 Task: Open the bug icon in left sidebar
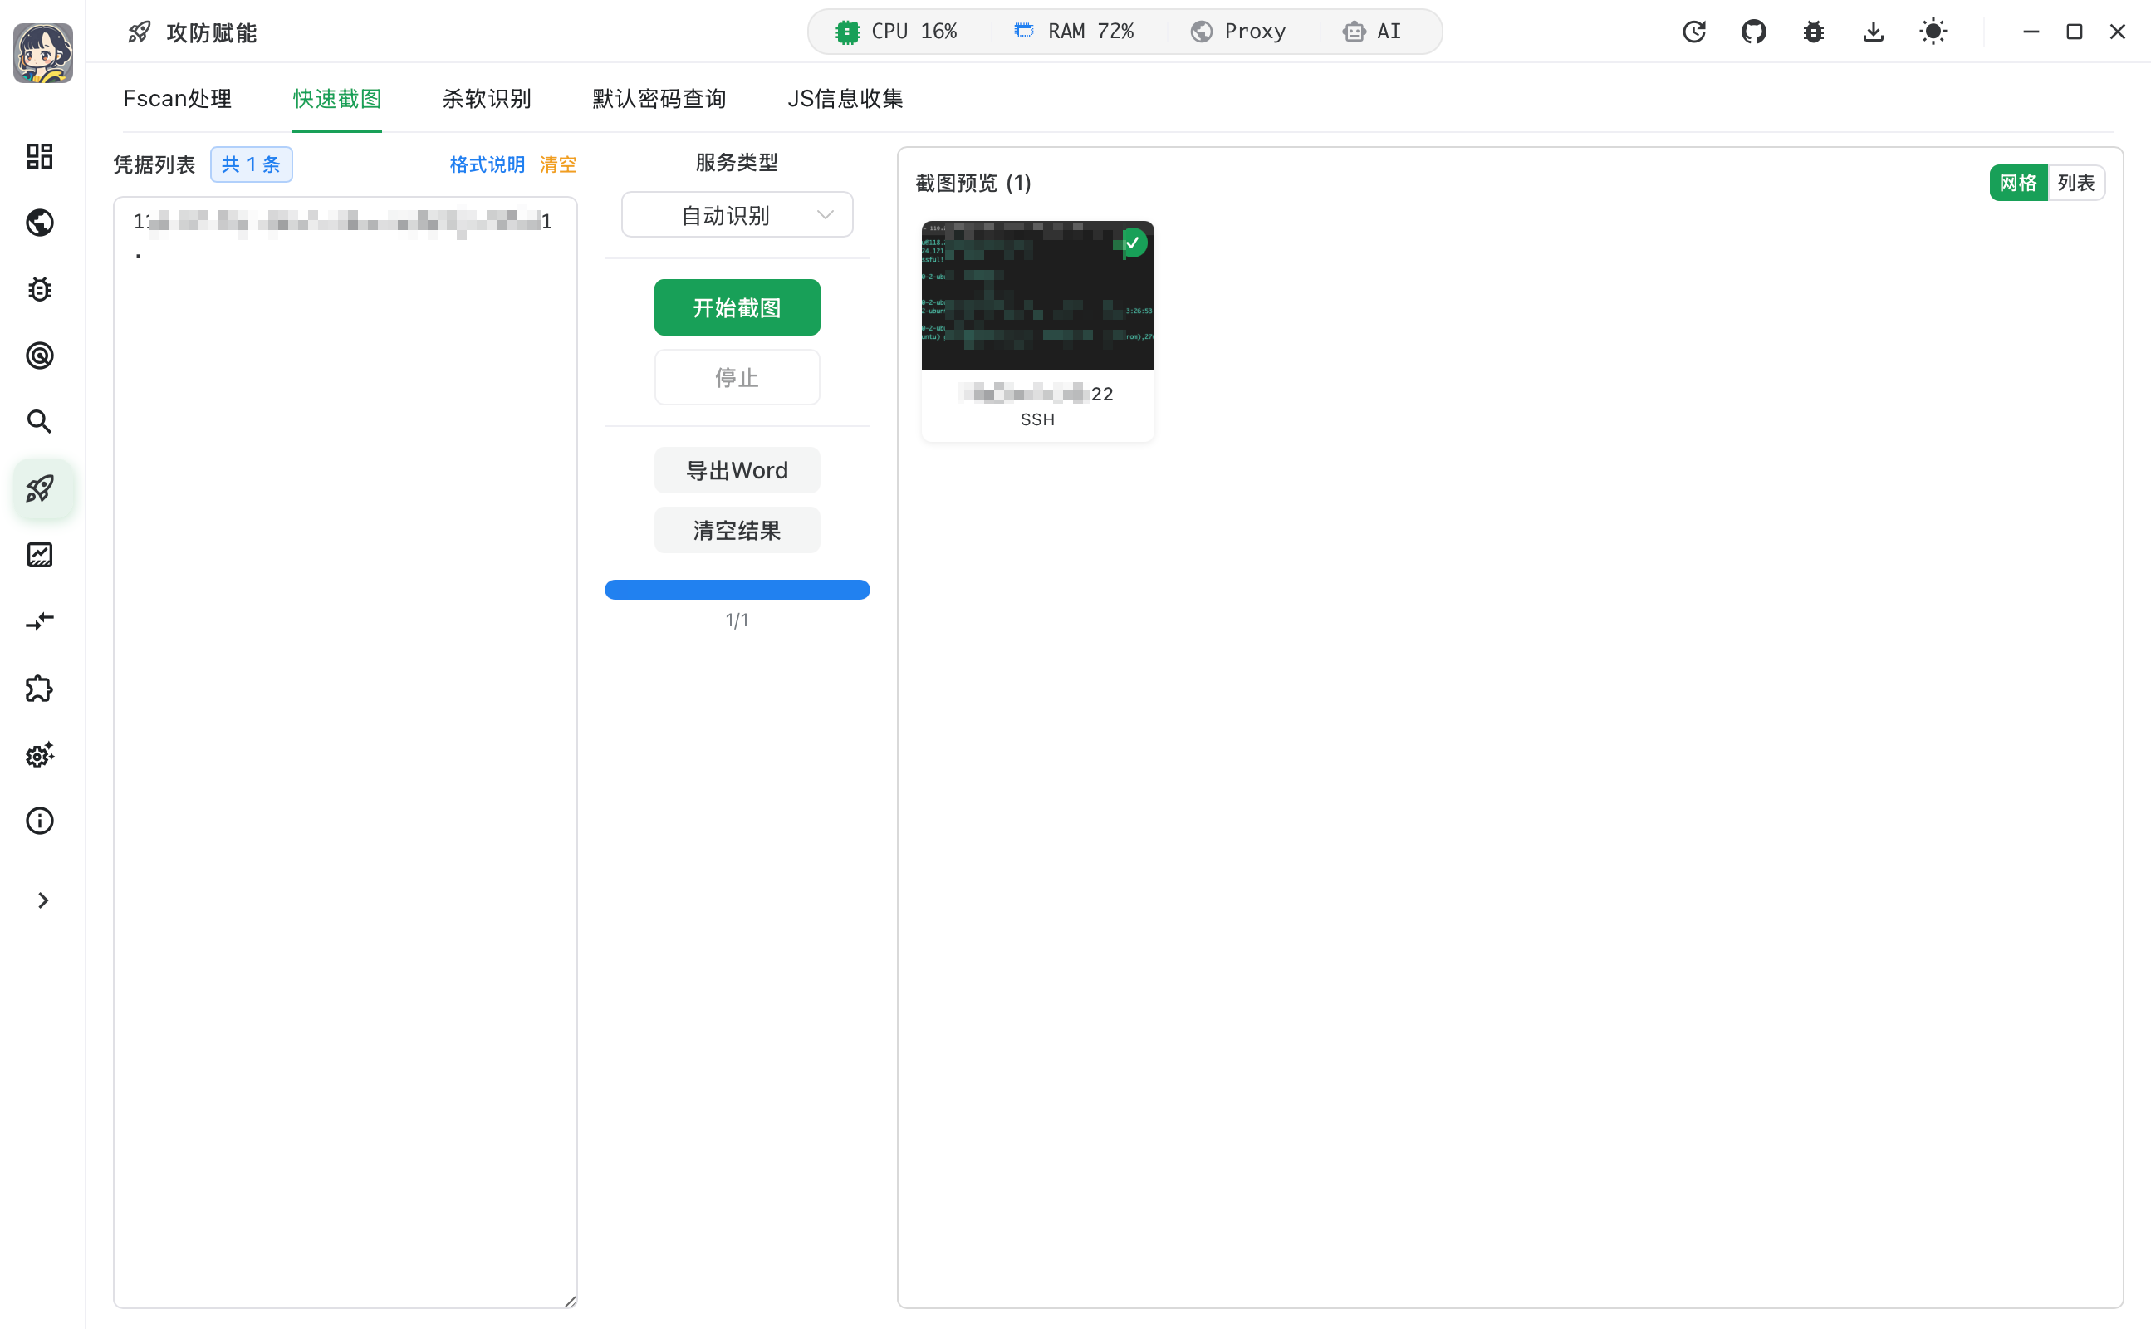pyautogui.click(x=40, y=289)
